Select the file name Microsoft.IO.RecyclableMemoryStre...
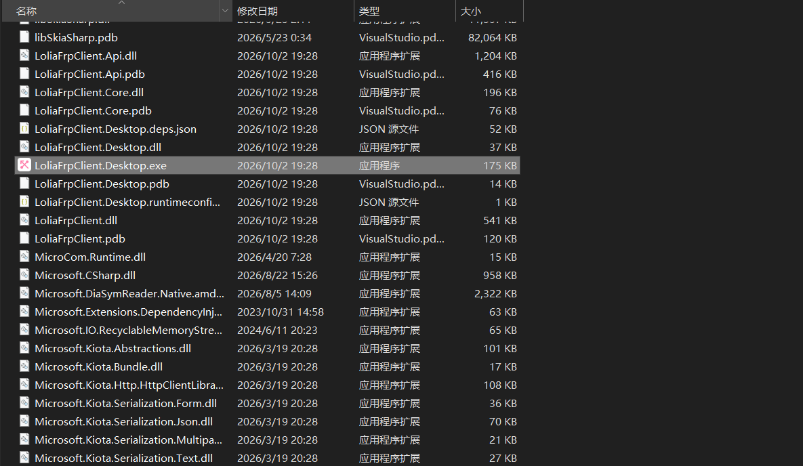This screenshot has height=466, width=803. [129, 331]
